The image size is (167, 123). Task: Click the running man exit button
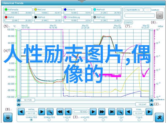pos(159,117)
